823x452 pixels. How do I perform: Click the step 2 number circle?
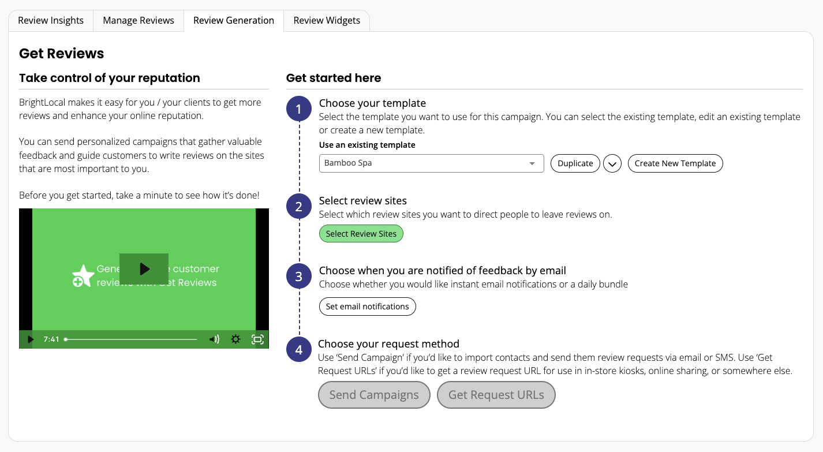298,207
